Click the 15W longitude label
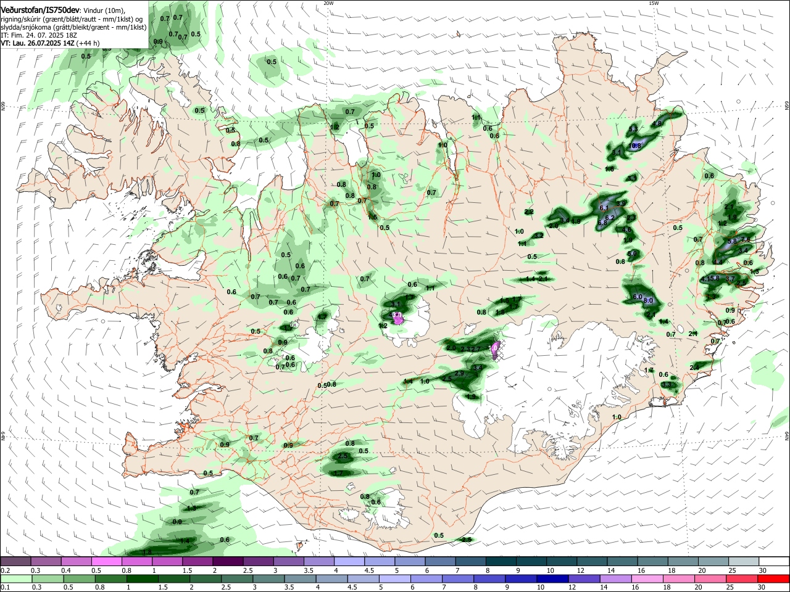This screenshot has height=592, width=790. pos(654,3)
